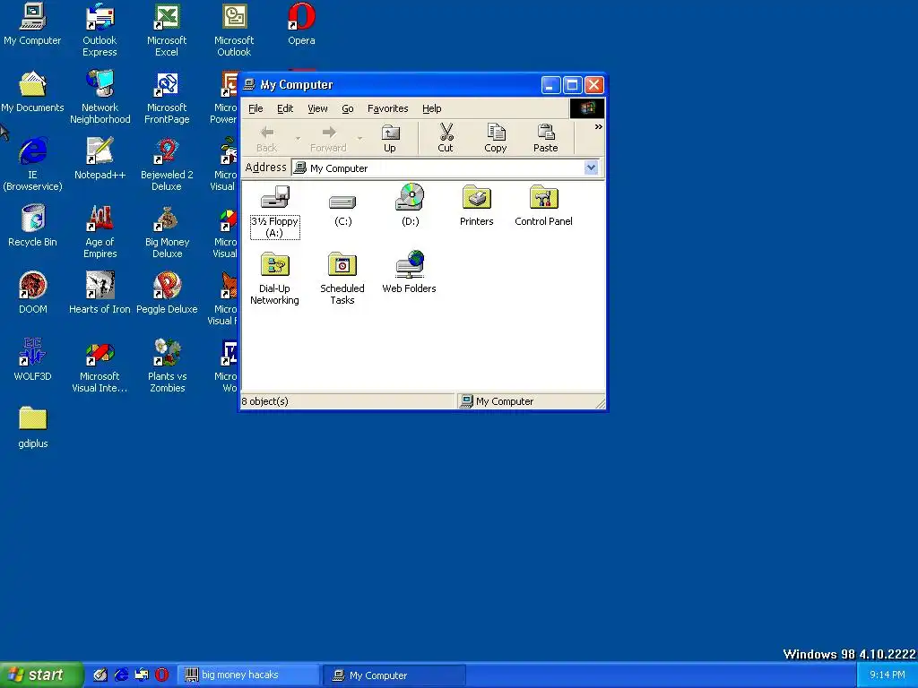
Task: Click the Cut toolbar button
Action: click(x=446, y=139)
